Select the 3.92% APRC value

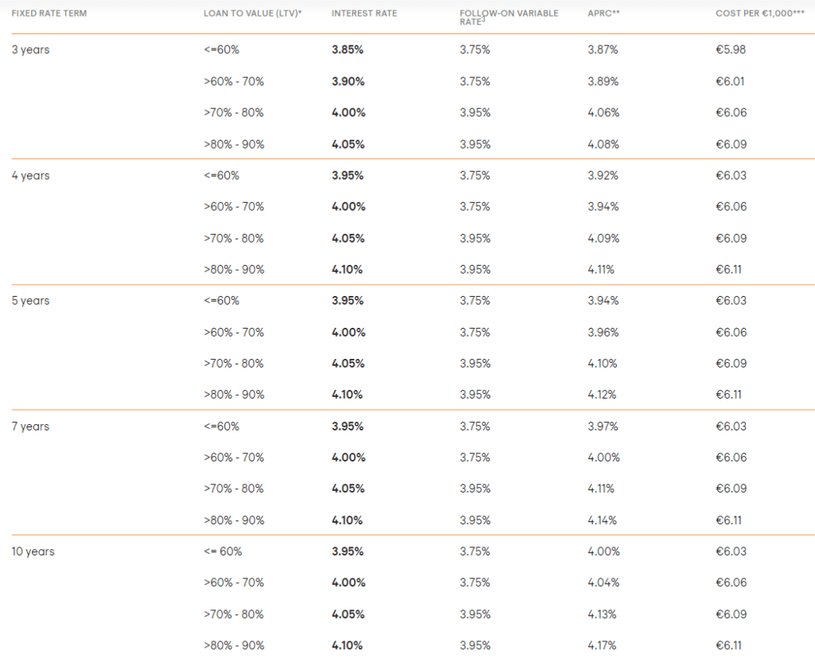(x=602, y=176)
